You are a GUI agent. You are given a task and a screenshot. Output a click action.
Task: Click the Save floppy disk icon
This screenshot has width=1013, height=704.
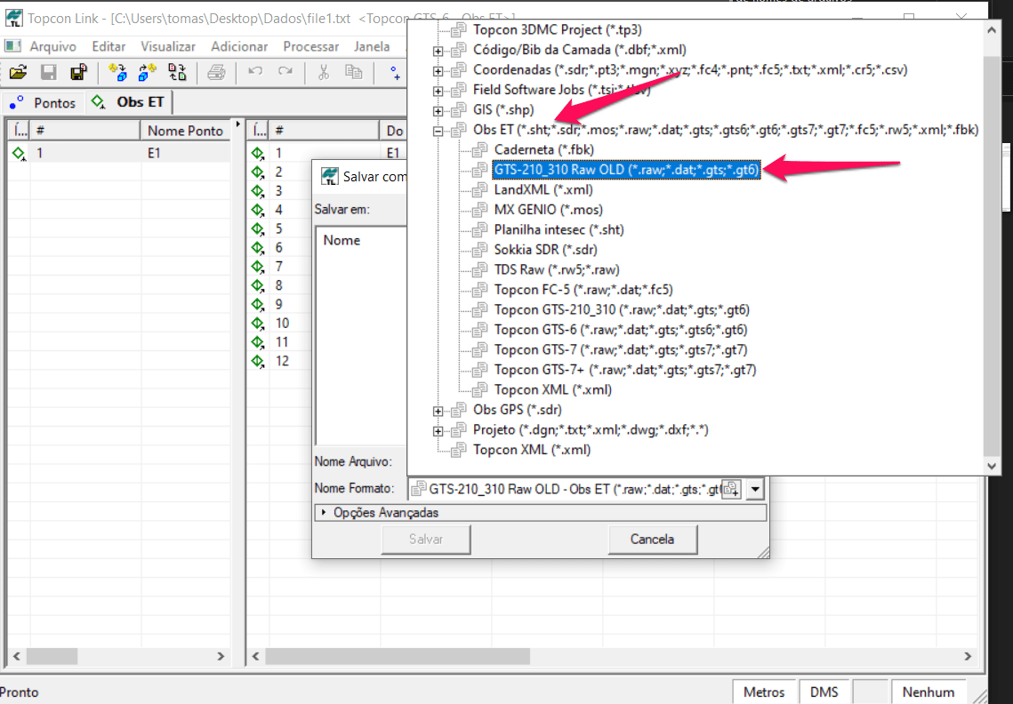pyautogui.click(x=48, y=72)
